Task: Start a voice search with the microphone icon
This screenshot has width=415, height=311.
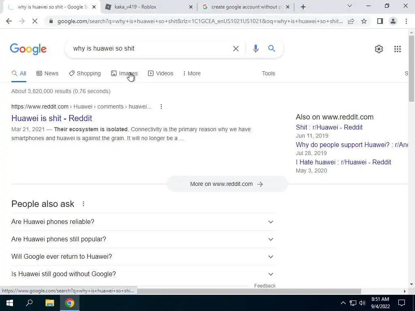Action: (255, 49)
